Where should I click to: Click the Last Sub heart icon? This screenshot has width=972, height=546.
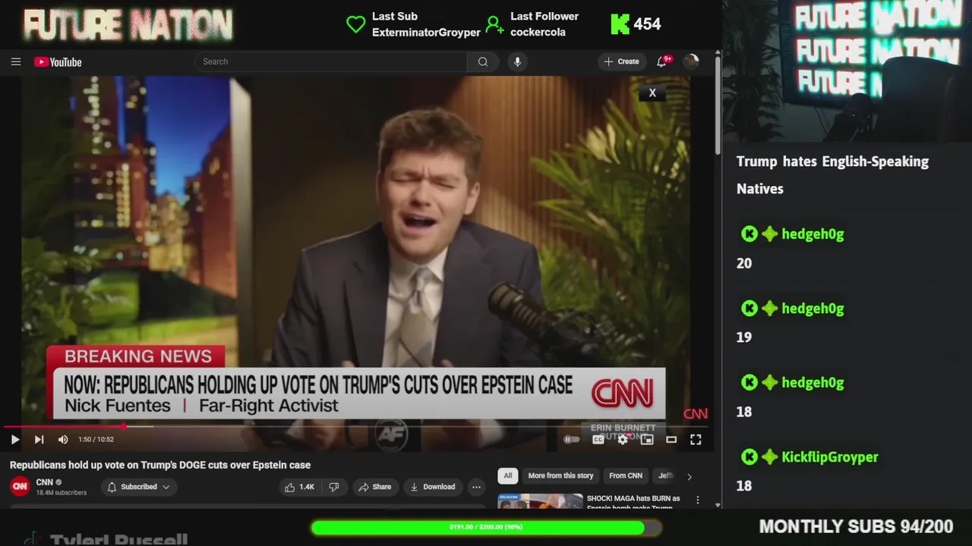355,24
